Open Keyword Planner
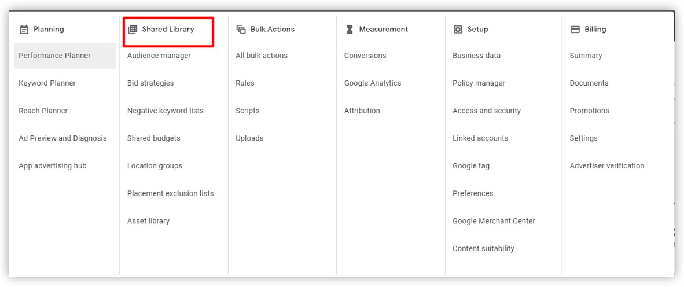This screenshot has height=287, width=684. (47, 83)
